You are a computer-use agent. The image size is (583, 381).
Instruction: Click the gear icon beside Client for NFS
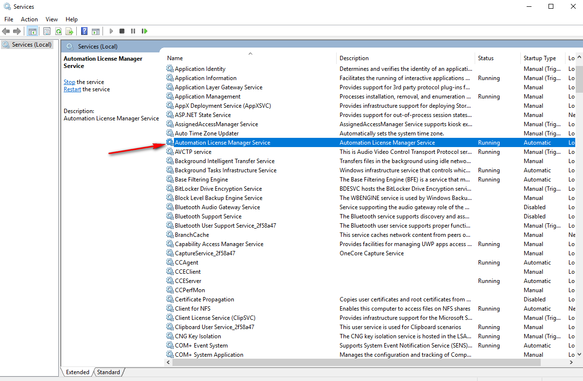[x=170, y=309]
